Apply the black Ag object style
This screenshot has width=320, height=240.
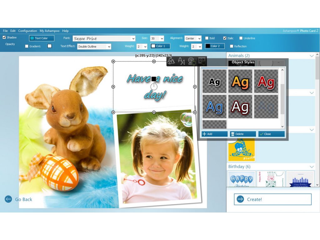[214, 82]
